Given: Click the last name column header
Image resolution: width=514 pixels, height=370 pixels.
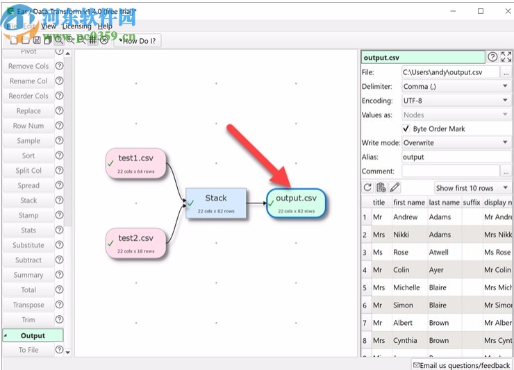Looking at the screenshot, I should [x=444, y=203].
